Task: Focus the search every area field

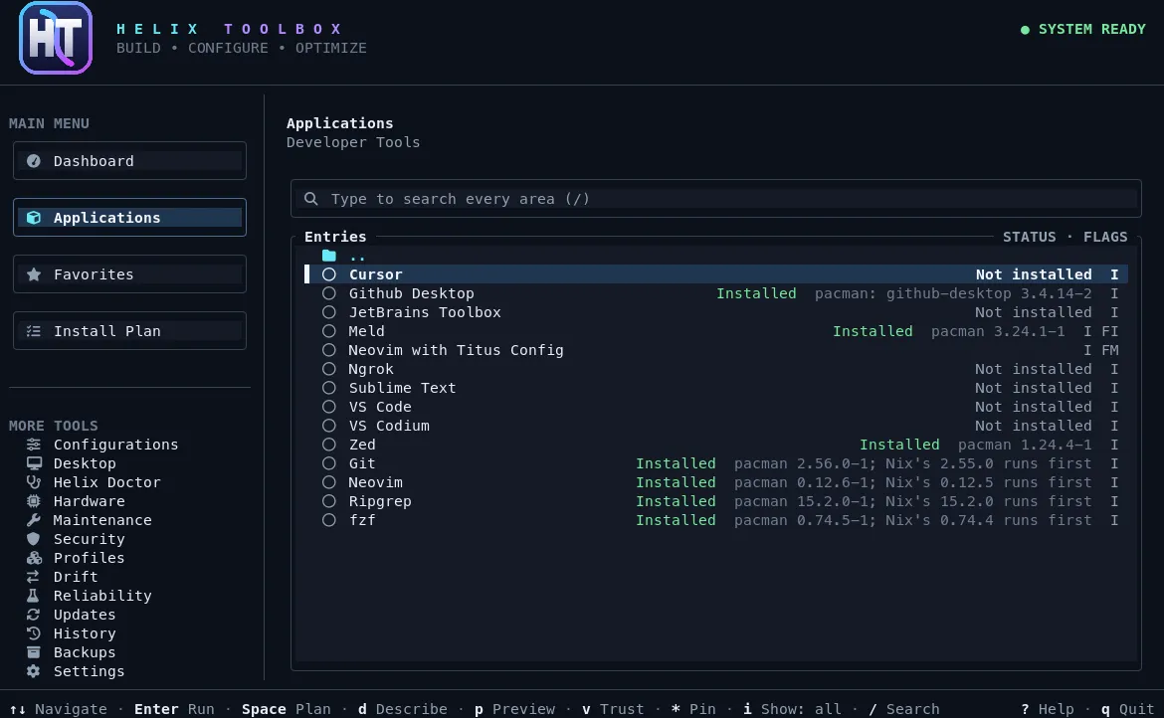Action: (x=715, y=199)
